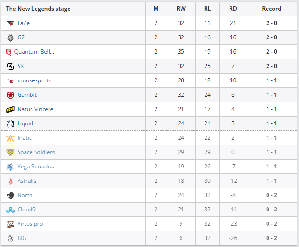Click the RW column header
Screen dimensions: 299x247
(181, 9)
